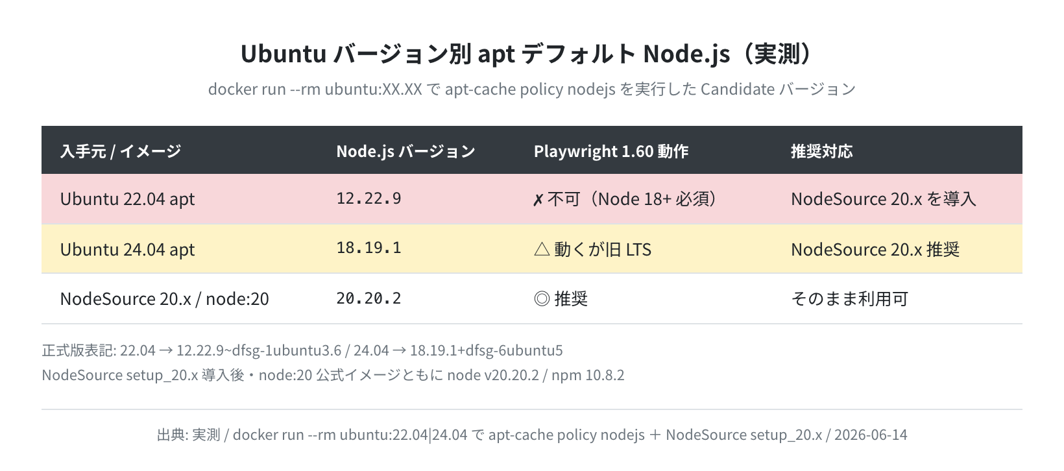Screen dimensions: 1064x471
Task: Click the Ubuntu 22.04 apt cell
Action: [x=128, y=199]
